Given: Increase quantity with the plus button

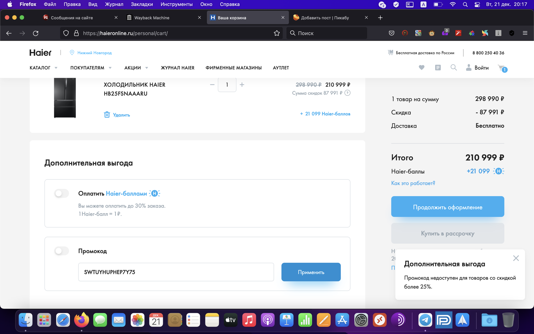Looking at the screenshot, I should pos(242,85).
